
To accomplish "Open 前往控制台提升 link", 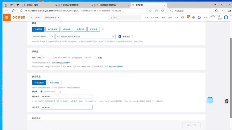I will tap(116, 67).
